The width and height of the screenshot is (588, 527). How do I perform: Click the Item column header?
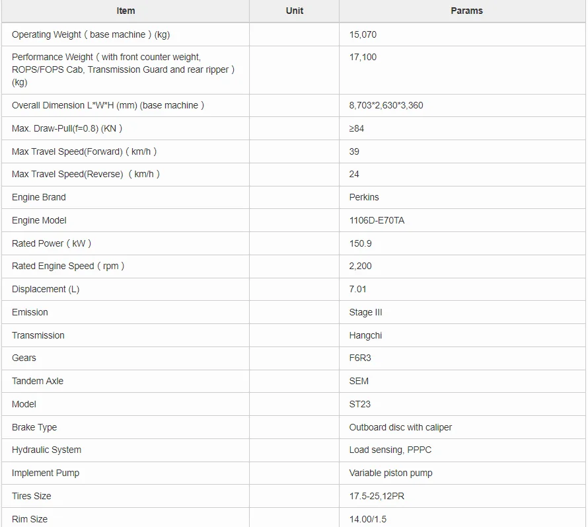[x=126, y=11]
